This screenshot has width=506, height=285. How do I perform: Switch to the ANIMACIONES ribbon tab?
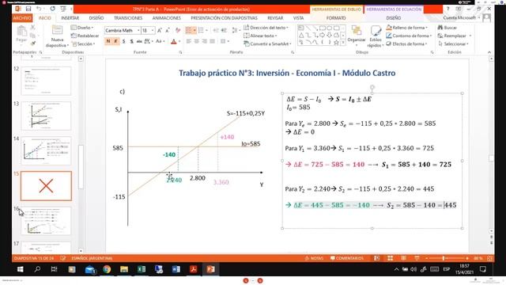coord(167,18)
